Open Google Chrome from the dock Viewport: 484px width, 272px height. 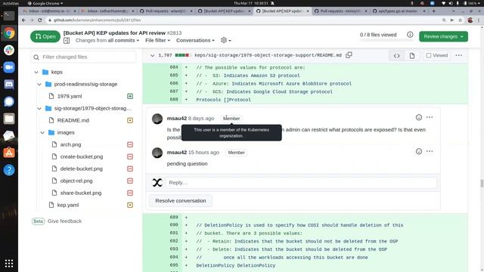9,33
